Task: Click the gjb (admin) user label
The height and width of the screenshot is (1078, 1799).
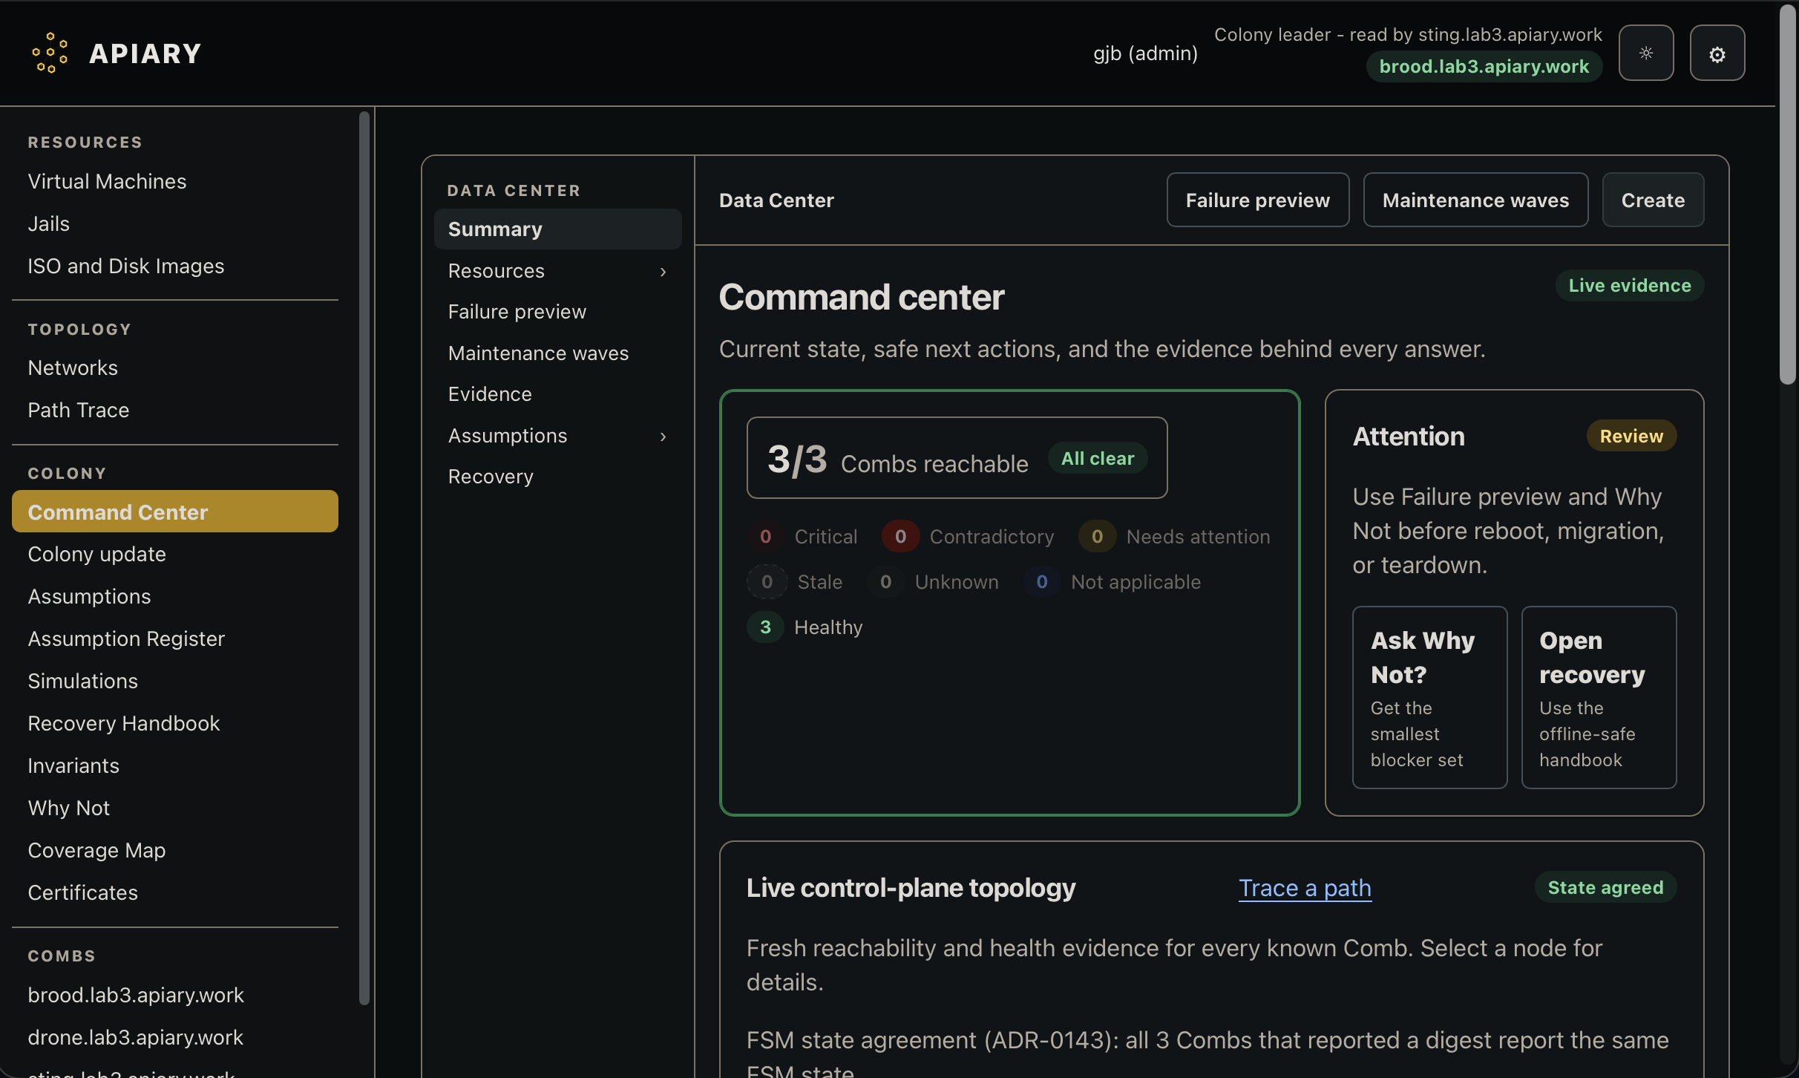Action: 1145,53
